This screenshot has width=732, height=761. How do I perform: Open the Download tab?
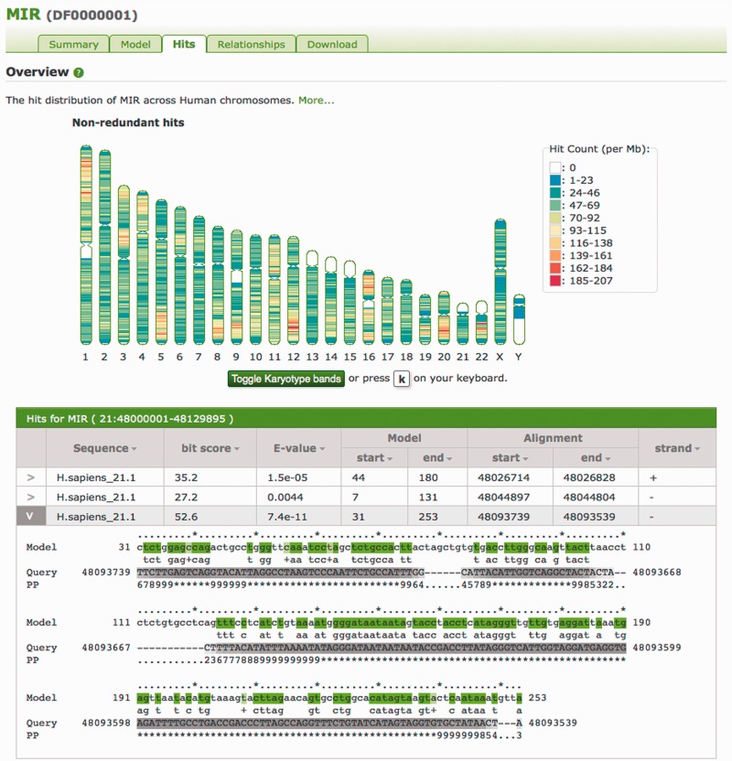coord(332,44)
